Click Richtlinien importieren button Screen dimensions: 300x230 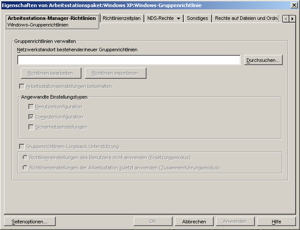pos(115,73)
